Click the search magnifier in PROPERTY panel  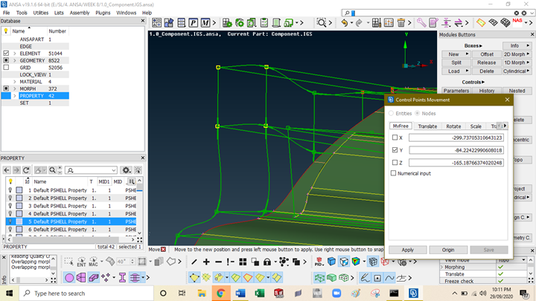coord(52,170)
